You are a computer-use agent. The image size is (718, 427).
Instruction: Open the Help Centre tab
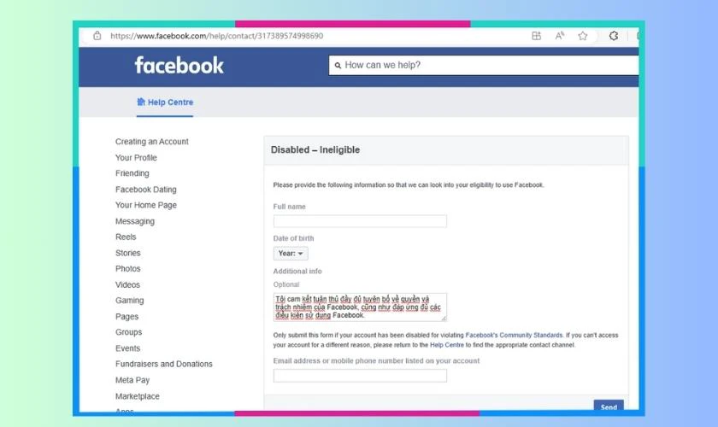coord(165,102)
